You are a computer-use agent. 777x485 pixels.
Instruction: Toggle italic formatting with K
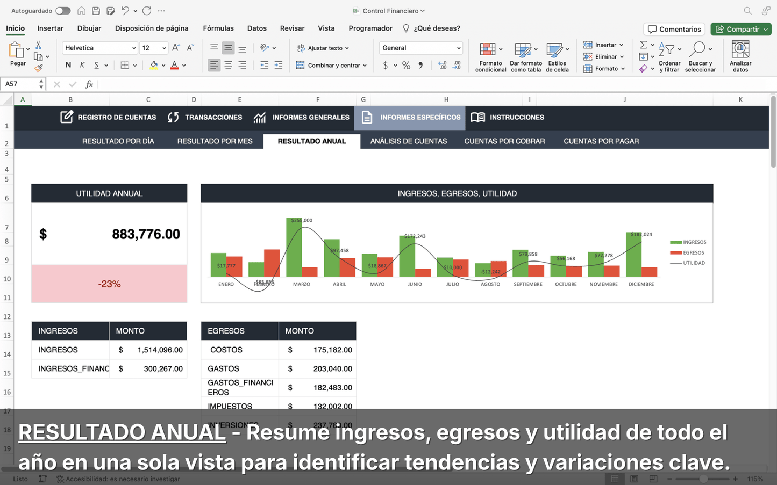(x=82, y=65)
